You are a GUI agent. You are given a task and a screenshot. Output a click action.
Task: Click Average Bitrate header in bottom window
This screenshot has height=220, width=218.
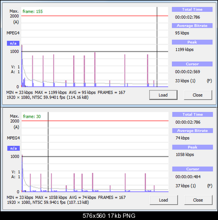click(x=193, y=131)
